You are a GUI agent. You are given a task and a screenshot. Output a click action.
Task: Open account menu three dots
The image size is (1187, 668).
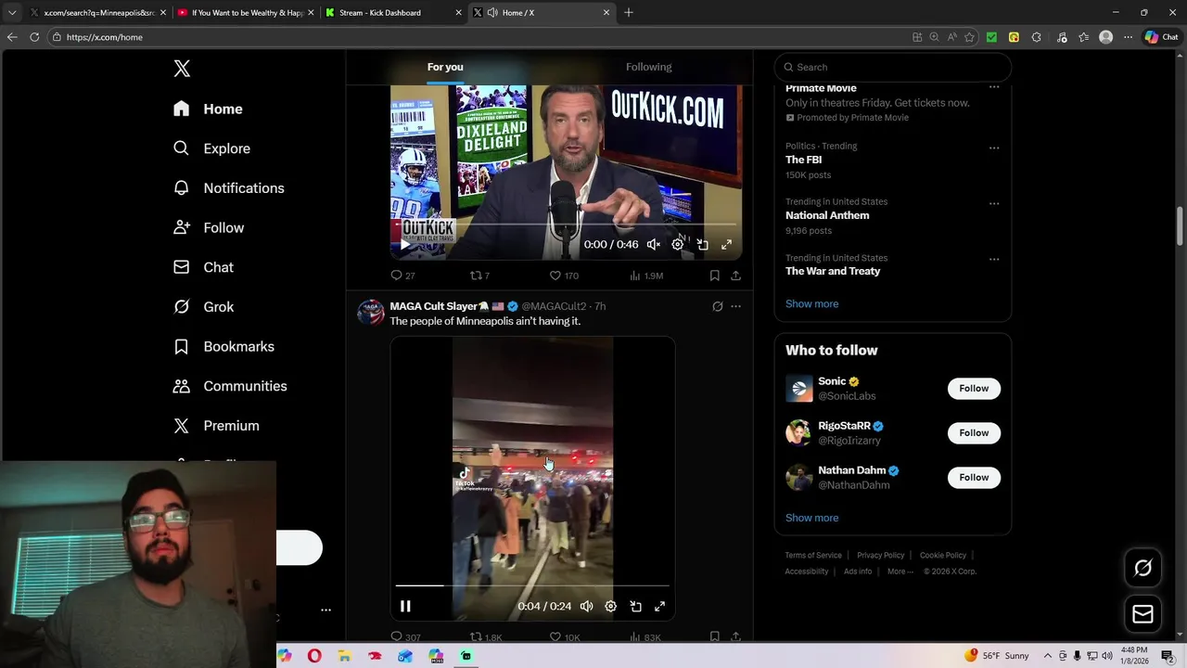point(325,610)
